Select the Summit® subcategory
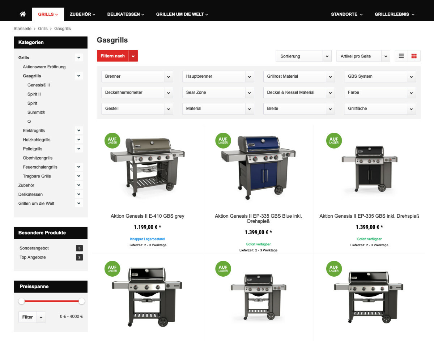Screen dimensions: 434x341 [36, 112]
